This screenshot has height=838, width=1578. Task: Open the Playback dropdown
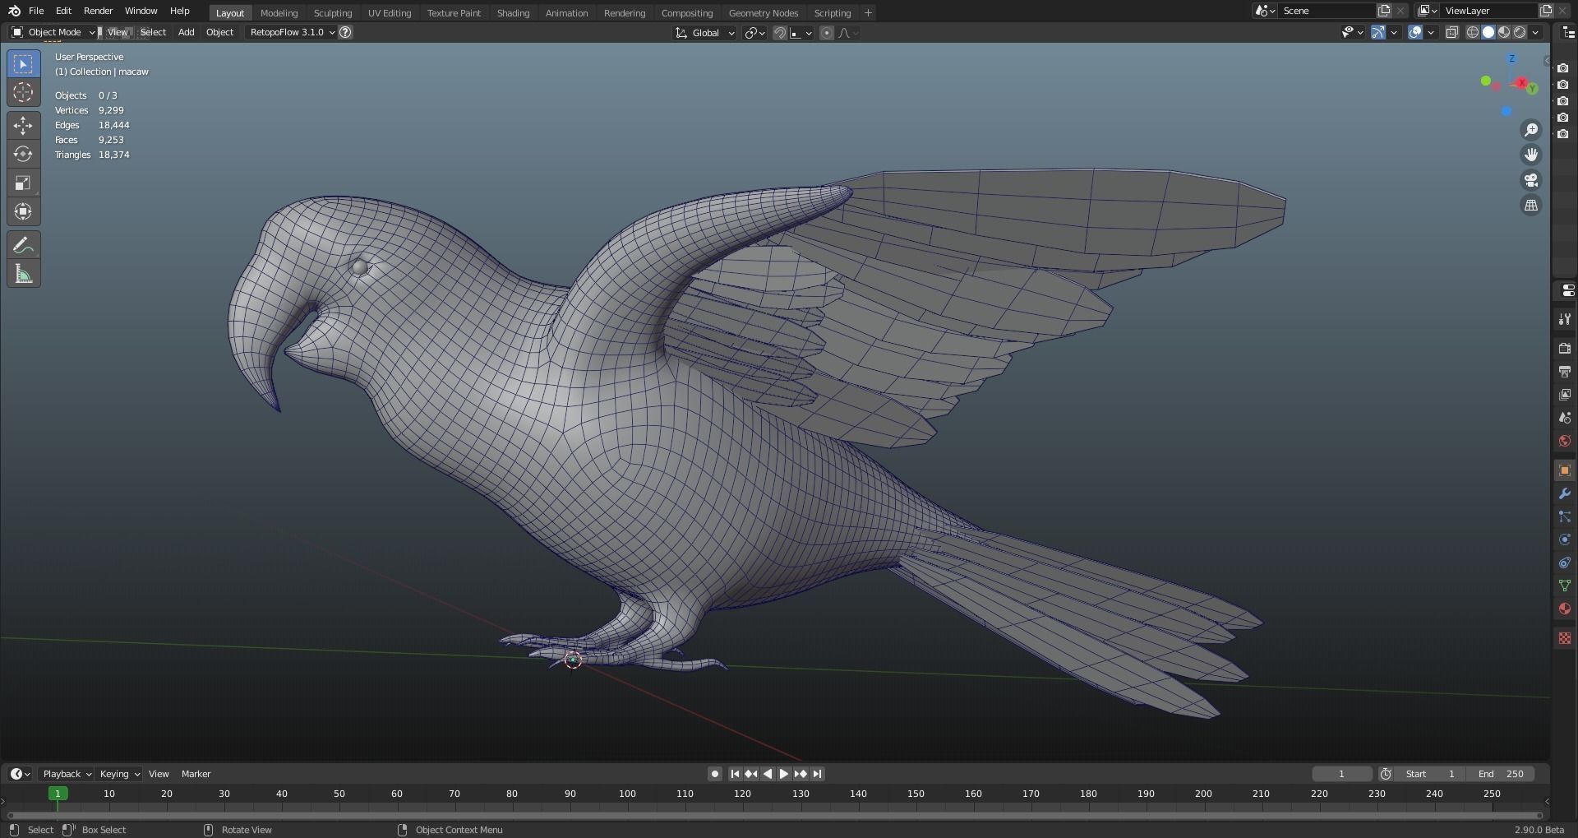66,774
